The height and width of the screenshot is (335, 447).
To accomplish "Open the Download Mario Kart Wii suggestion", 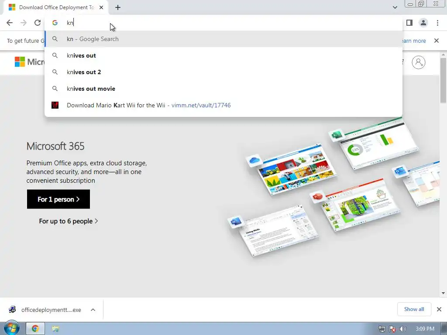I will (x=223, y=105).
